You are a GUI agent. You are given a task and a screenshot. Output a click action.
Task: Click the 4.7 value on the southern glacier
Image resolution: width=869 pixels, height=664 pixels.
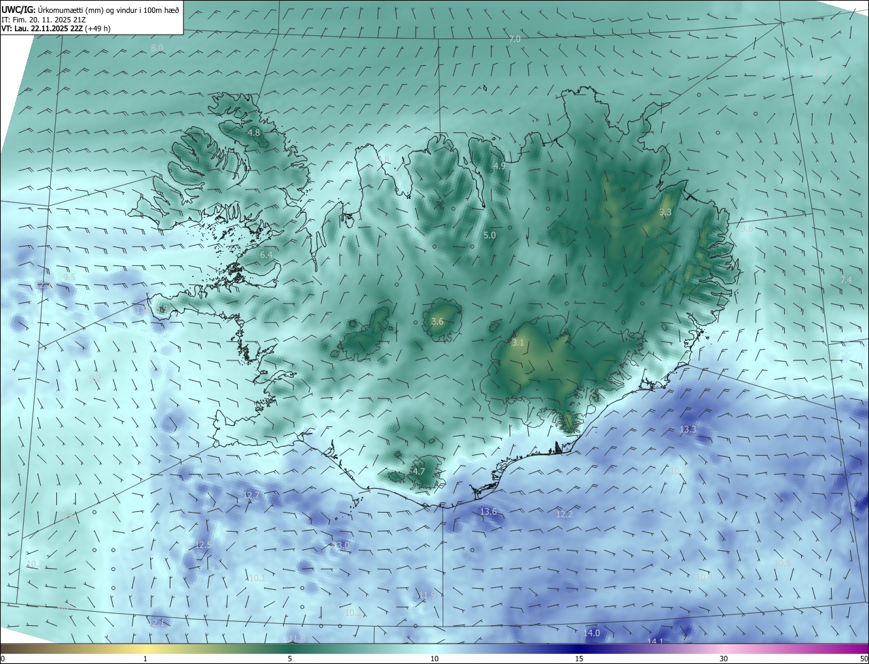tap(419, 471)
